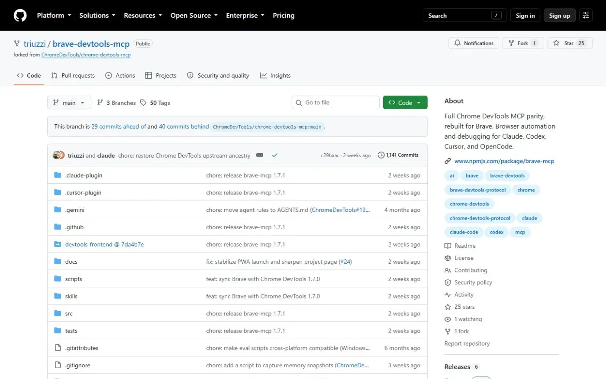Image resolution: width=606 pixels, height=379 pixels.
Task: Switch to the Pull requests tab
Action: [x=73, y=75]
